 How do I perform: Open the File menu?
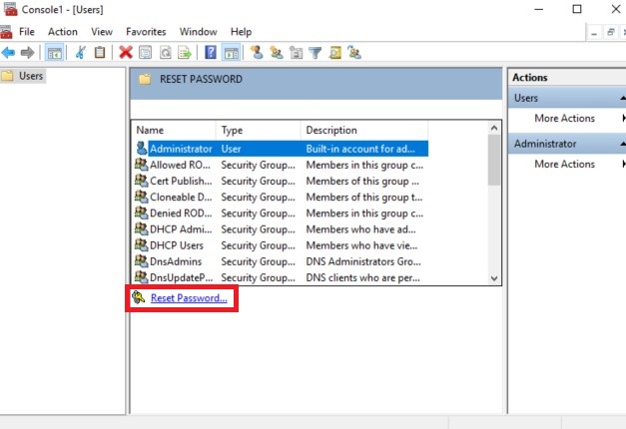27,32
